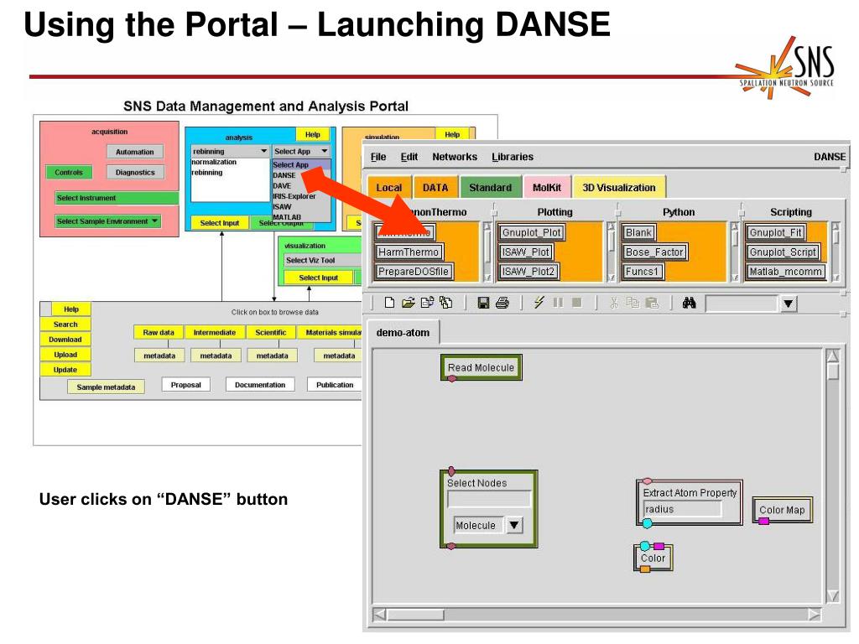Click Select Input in the analysis panel
Screen dimensions: 859x644
(x=220, y=223)
